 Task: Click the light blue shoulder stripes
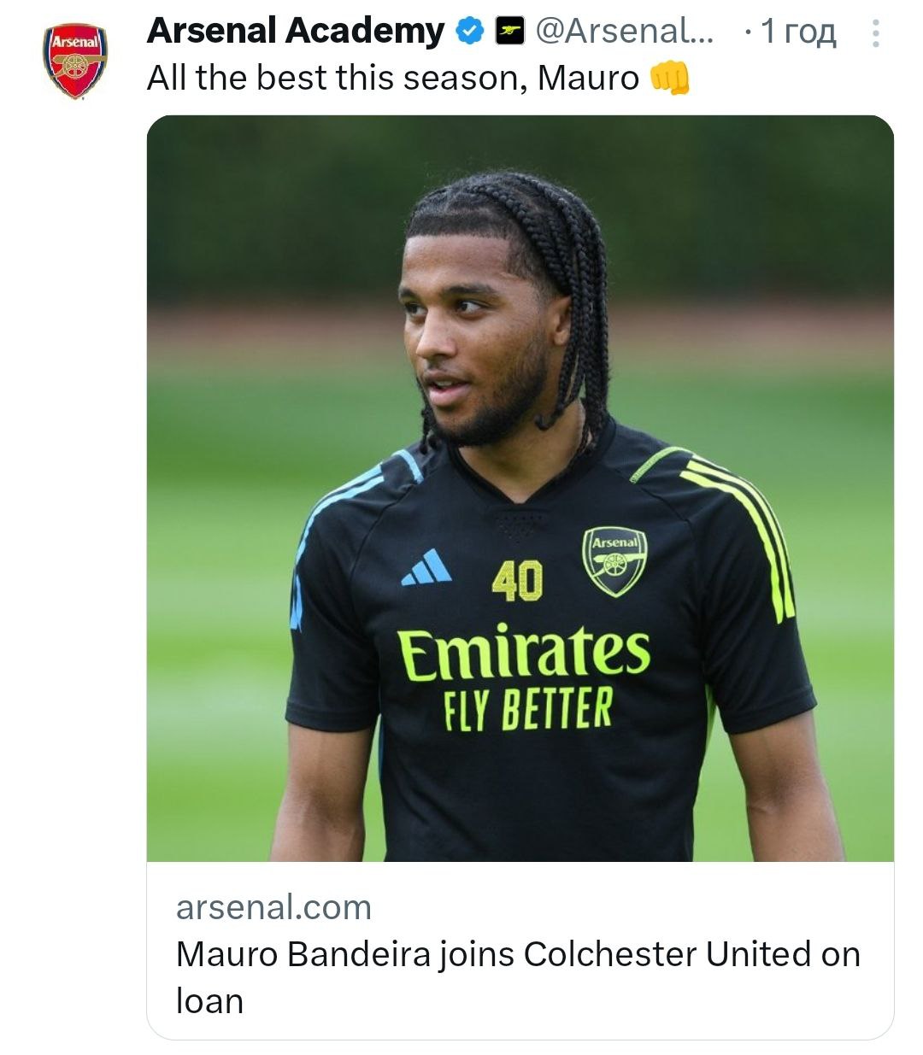(342, 504)
